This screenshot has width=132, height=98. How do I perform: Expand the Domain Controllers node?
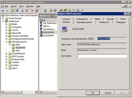[6, 36]
